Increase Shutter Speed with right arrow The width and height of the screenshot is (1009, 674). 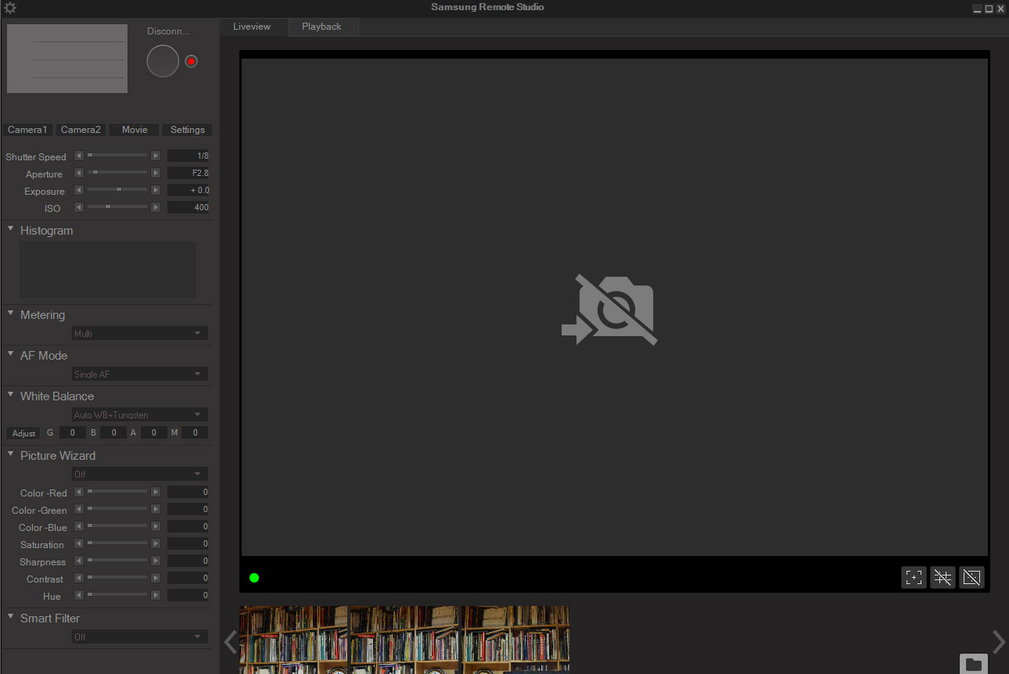tap(156, 156)
